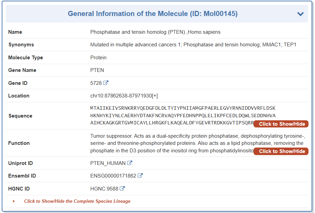Open external link icon beside ENSG00000171862
Image resolution: width=315 pixels, height=213 pixels.
click(140, 176)
